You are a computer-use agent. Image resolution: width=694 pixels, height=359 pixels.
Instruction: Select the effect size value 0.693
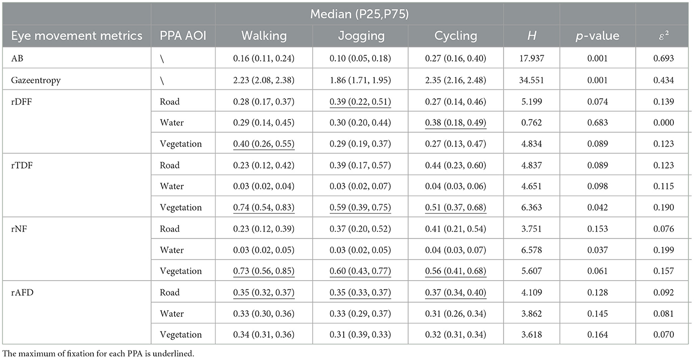[663, 59]
